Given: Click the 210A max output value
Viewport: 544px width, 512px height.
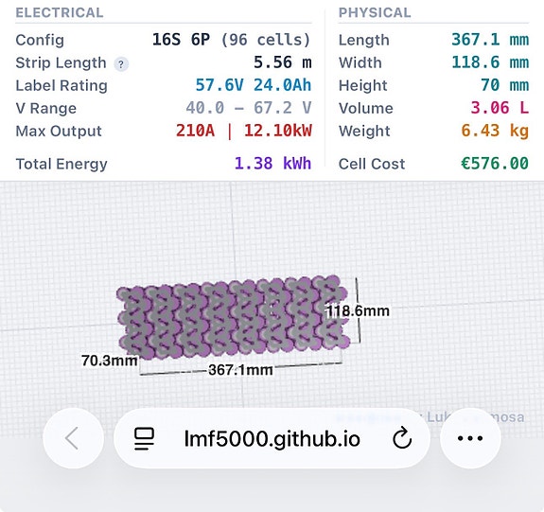Looking at the screenshot, I should (195, 131).
